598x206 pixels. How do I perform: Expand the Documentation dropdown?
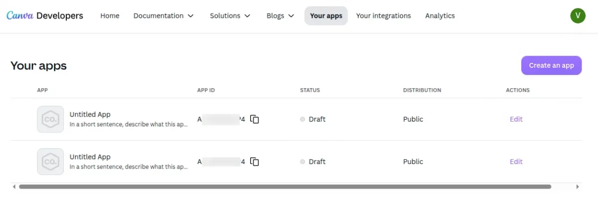coord(163,15)
